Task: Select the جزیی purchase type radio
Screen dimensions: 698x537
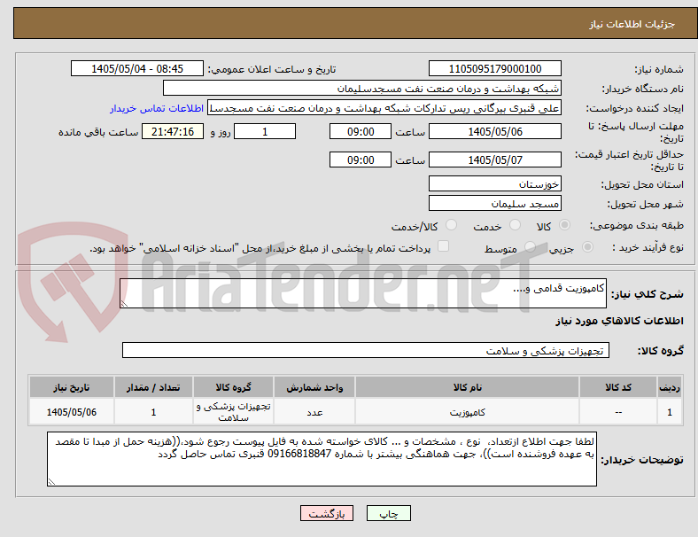Action: (587, 246)
